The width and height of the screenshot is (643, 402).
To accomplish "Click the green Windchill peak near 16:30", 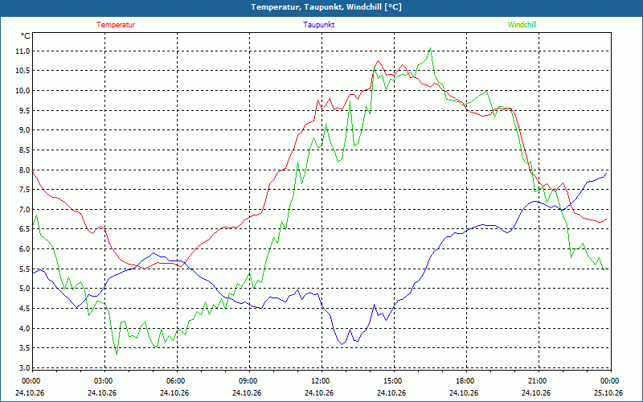I will tap(430, 48).
